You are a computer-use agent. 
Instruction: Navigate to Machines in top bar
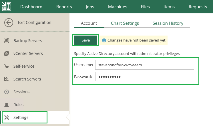click(118, 7)
